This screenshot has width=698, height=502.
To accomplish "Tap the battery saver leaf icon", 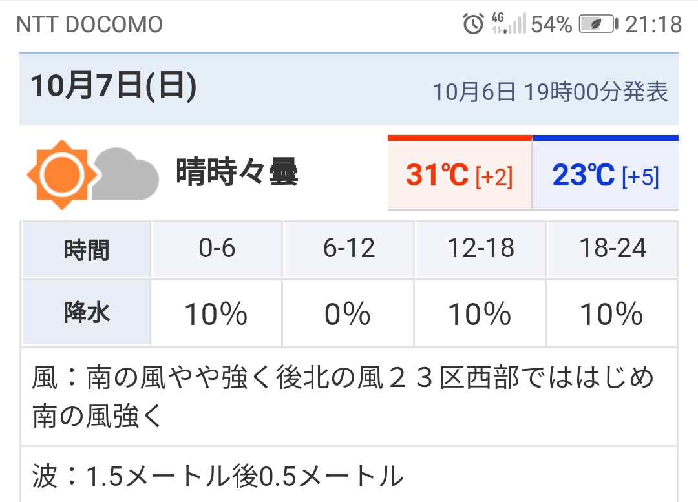I will click(x=597, y=25).
